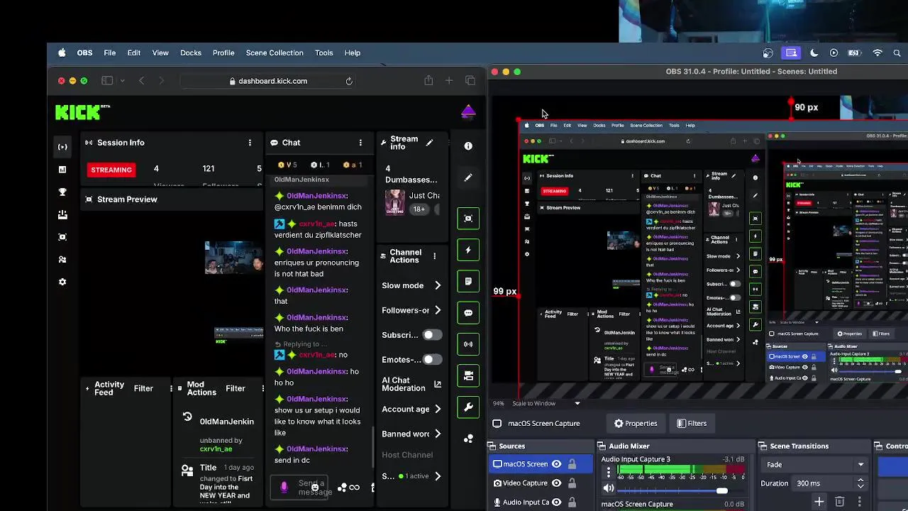Toggle the Subscribers-only chat switch
This screenshot has height=511, width=908.
[x=431, y=335]
